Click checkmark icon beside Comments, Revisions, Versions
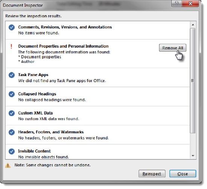Image resolution: width=207 pixels, height=189 pixels. [x=12, y=27]
